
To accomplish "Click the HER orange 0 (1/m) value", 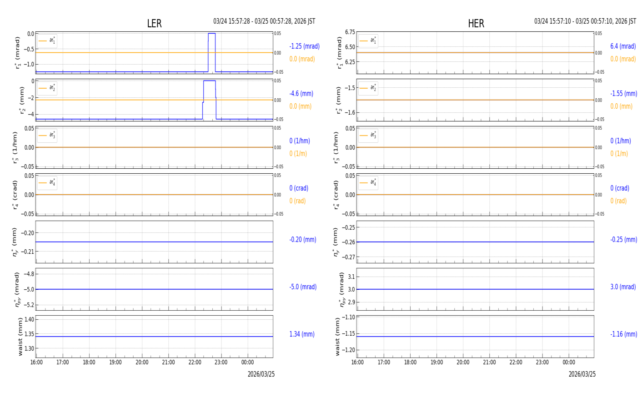I will (x=619, y=154).
